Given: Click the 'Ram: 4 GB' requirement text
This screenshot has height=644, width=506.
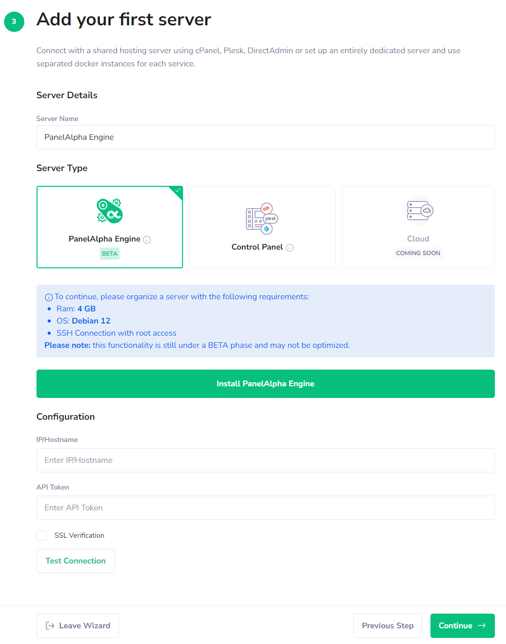Looking at the screenshot, I should click(76, 309).
